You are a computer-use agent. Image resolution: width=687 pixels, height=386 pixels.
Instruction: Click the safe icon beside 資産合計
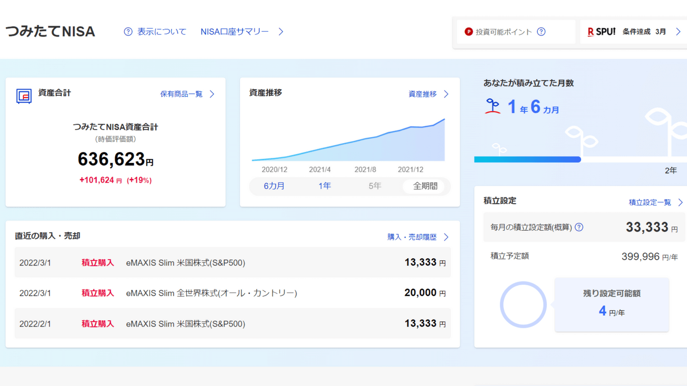click(x=24, y=96)
